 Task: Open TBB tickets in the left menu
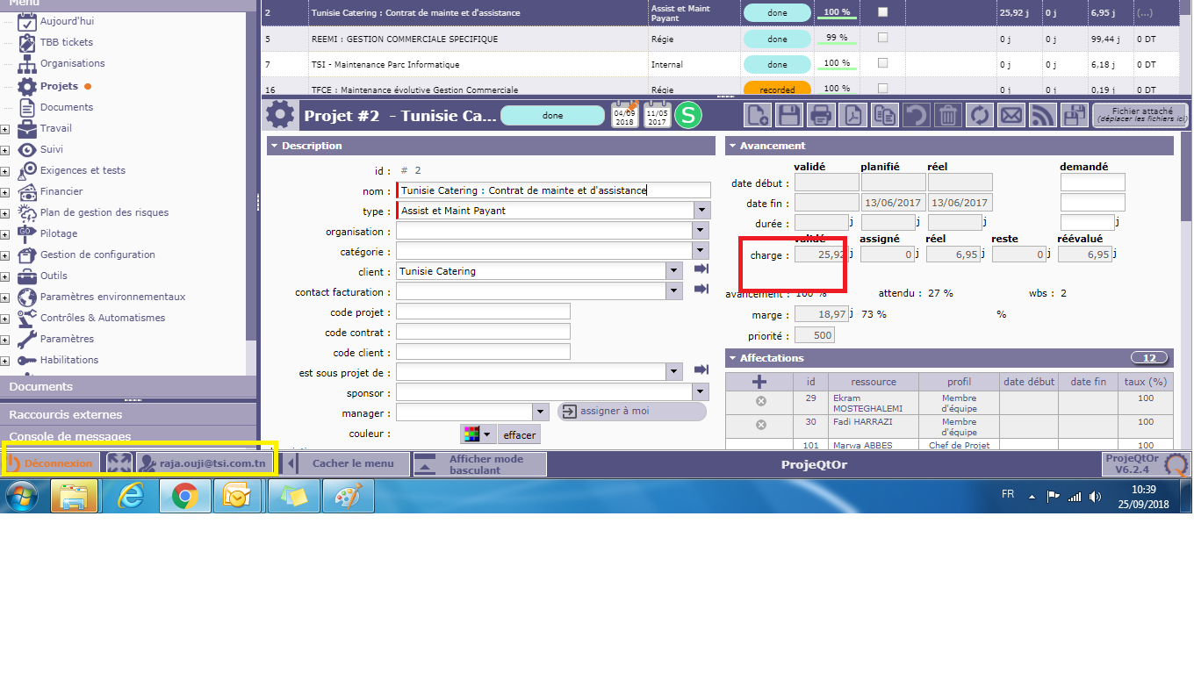pyautogui.click(x=66, y=42)
